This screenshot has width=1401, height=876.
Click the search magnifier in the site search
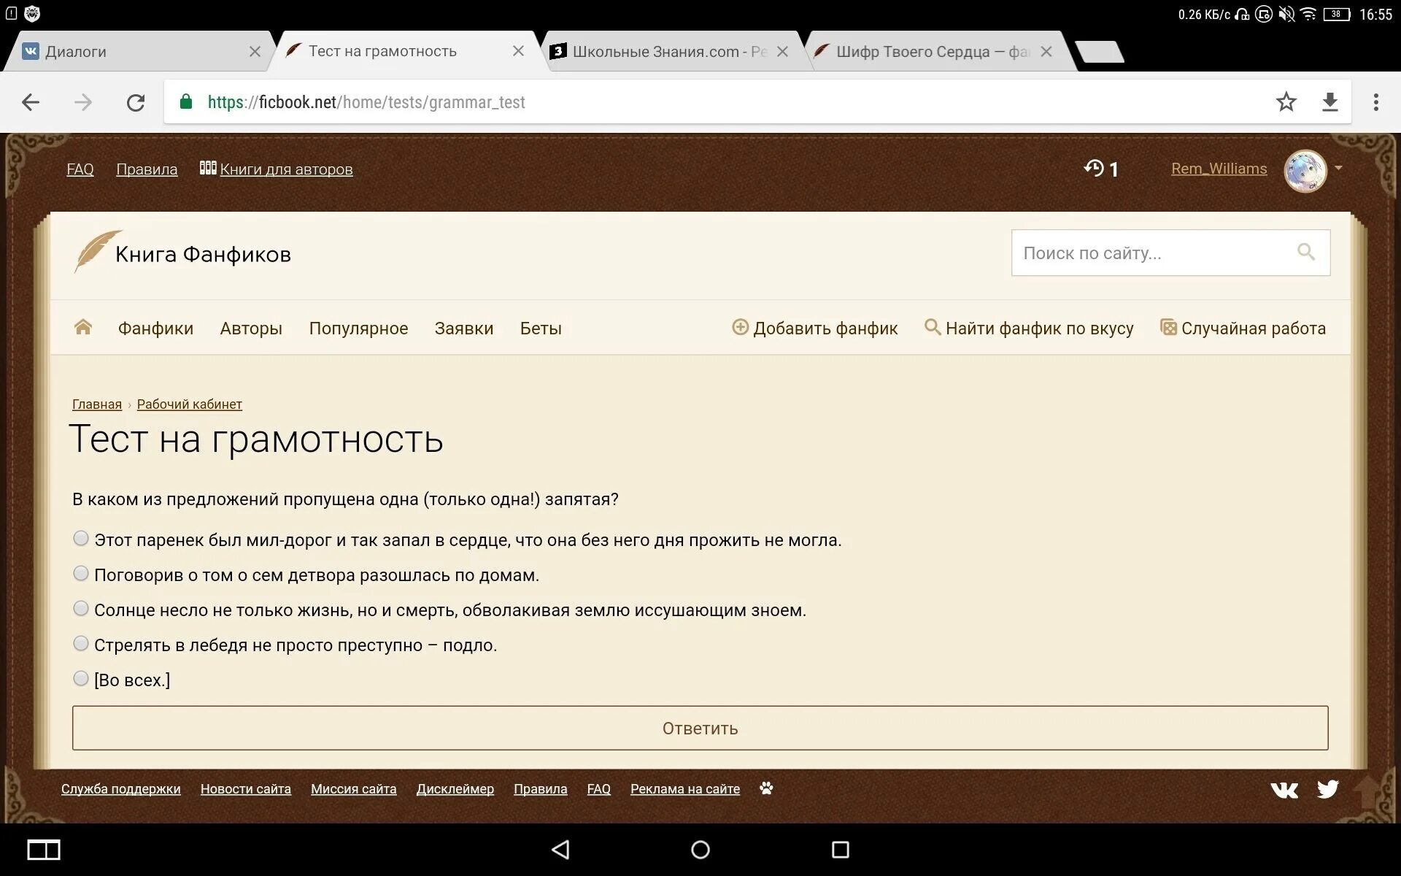pos(1306,253)
